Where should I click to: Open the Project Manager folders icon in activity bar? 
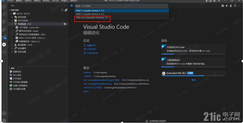(4, 52)
